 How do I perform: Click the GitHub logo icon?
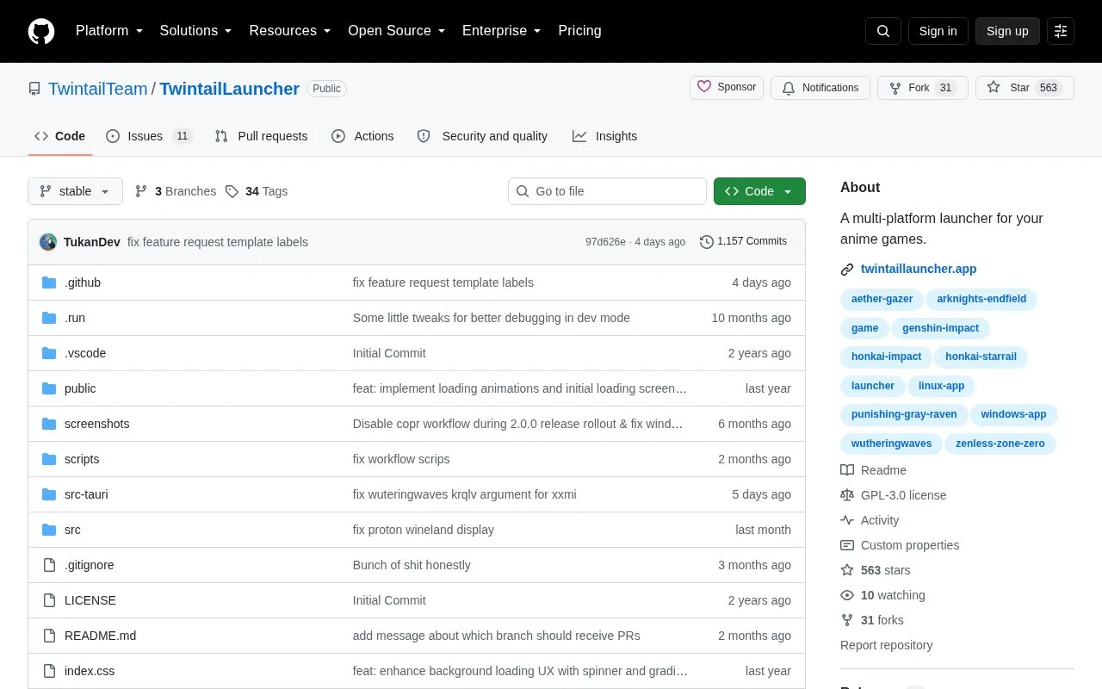tap(41, 31)
